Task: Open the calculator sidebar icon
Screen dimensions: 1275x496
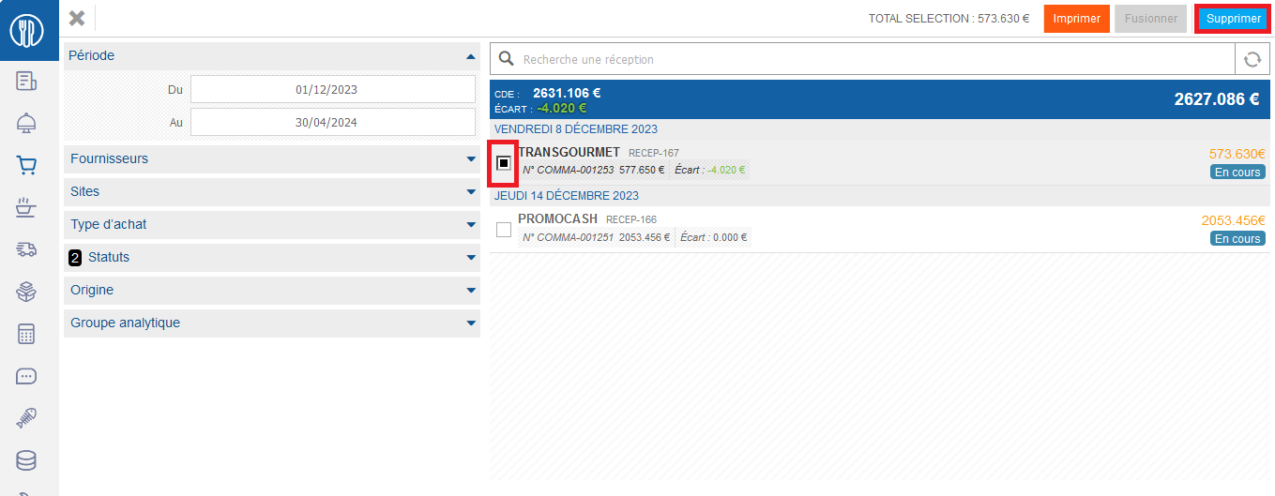Action: pyautogui.click(x=26, y=334)
